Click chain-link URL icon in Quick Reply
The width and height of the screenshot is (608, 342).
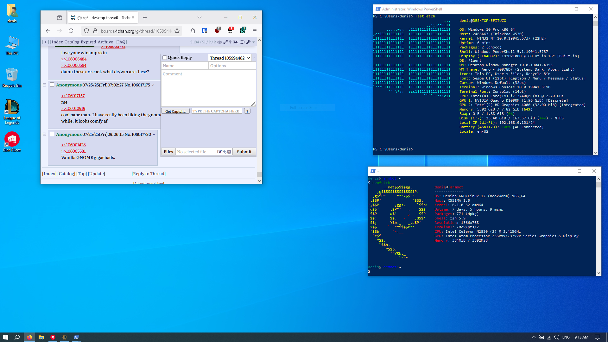[x=224, y=152]
